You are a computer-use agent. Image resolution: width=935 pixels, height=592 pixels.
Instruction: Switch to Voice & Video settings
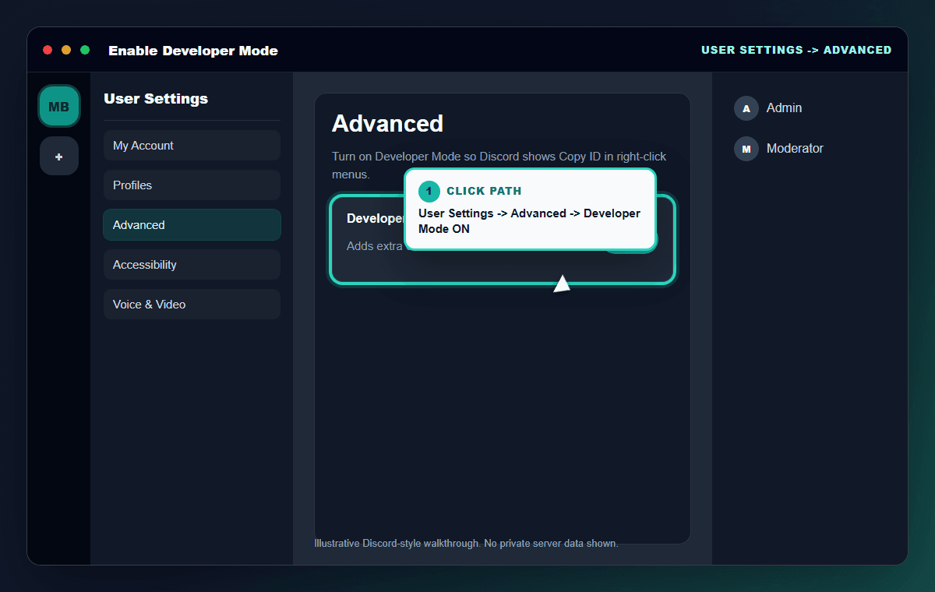coord(192,305)
